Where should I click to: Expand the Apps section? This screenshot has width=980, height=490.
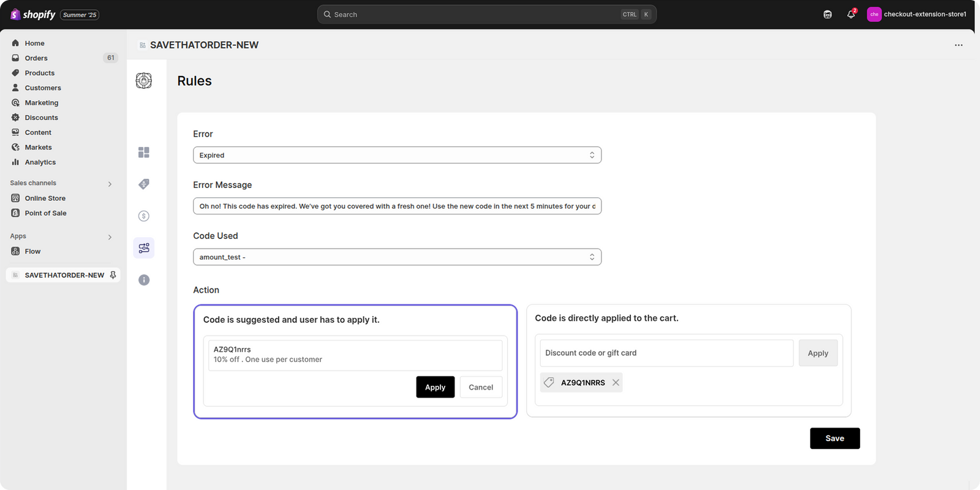(110, 237)
